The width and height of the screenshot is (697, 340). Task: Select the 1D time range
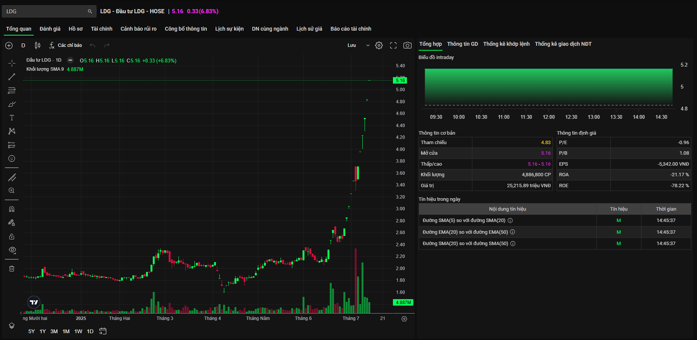(x=90, y=331)
